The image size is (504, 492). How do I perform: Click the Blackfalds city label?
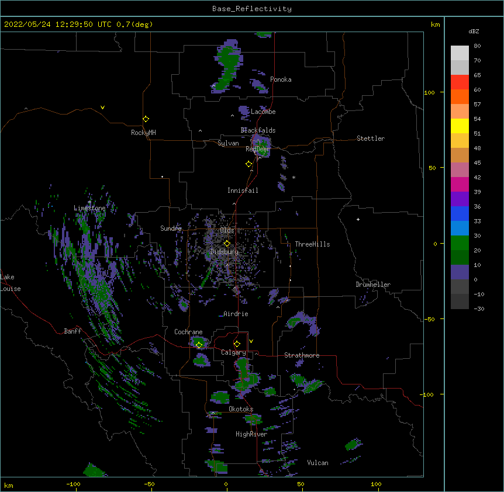coord(258,130)
